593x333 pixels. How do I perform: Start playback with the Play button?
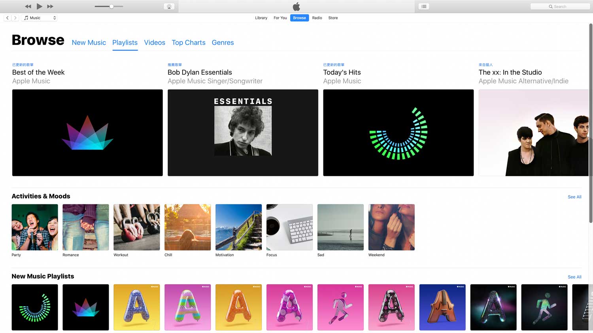[39, 6]
